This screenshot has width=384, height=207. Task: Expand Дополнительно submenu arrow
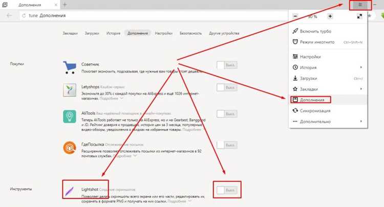(361, 121)
